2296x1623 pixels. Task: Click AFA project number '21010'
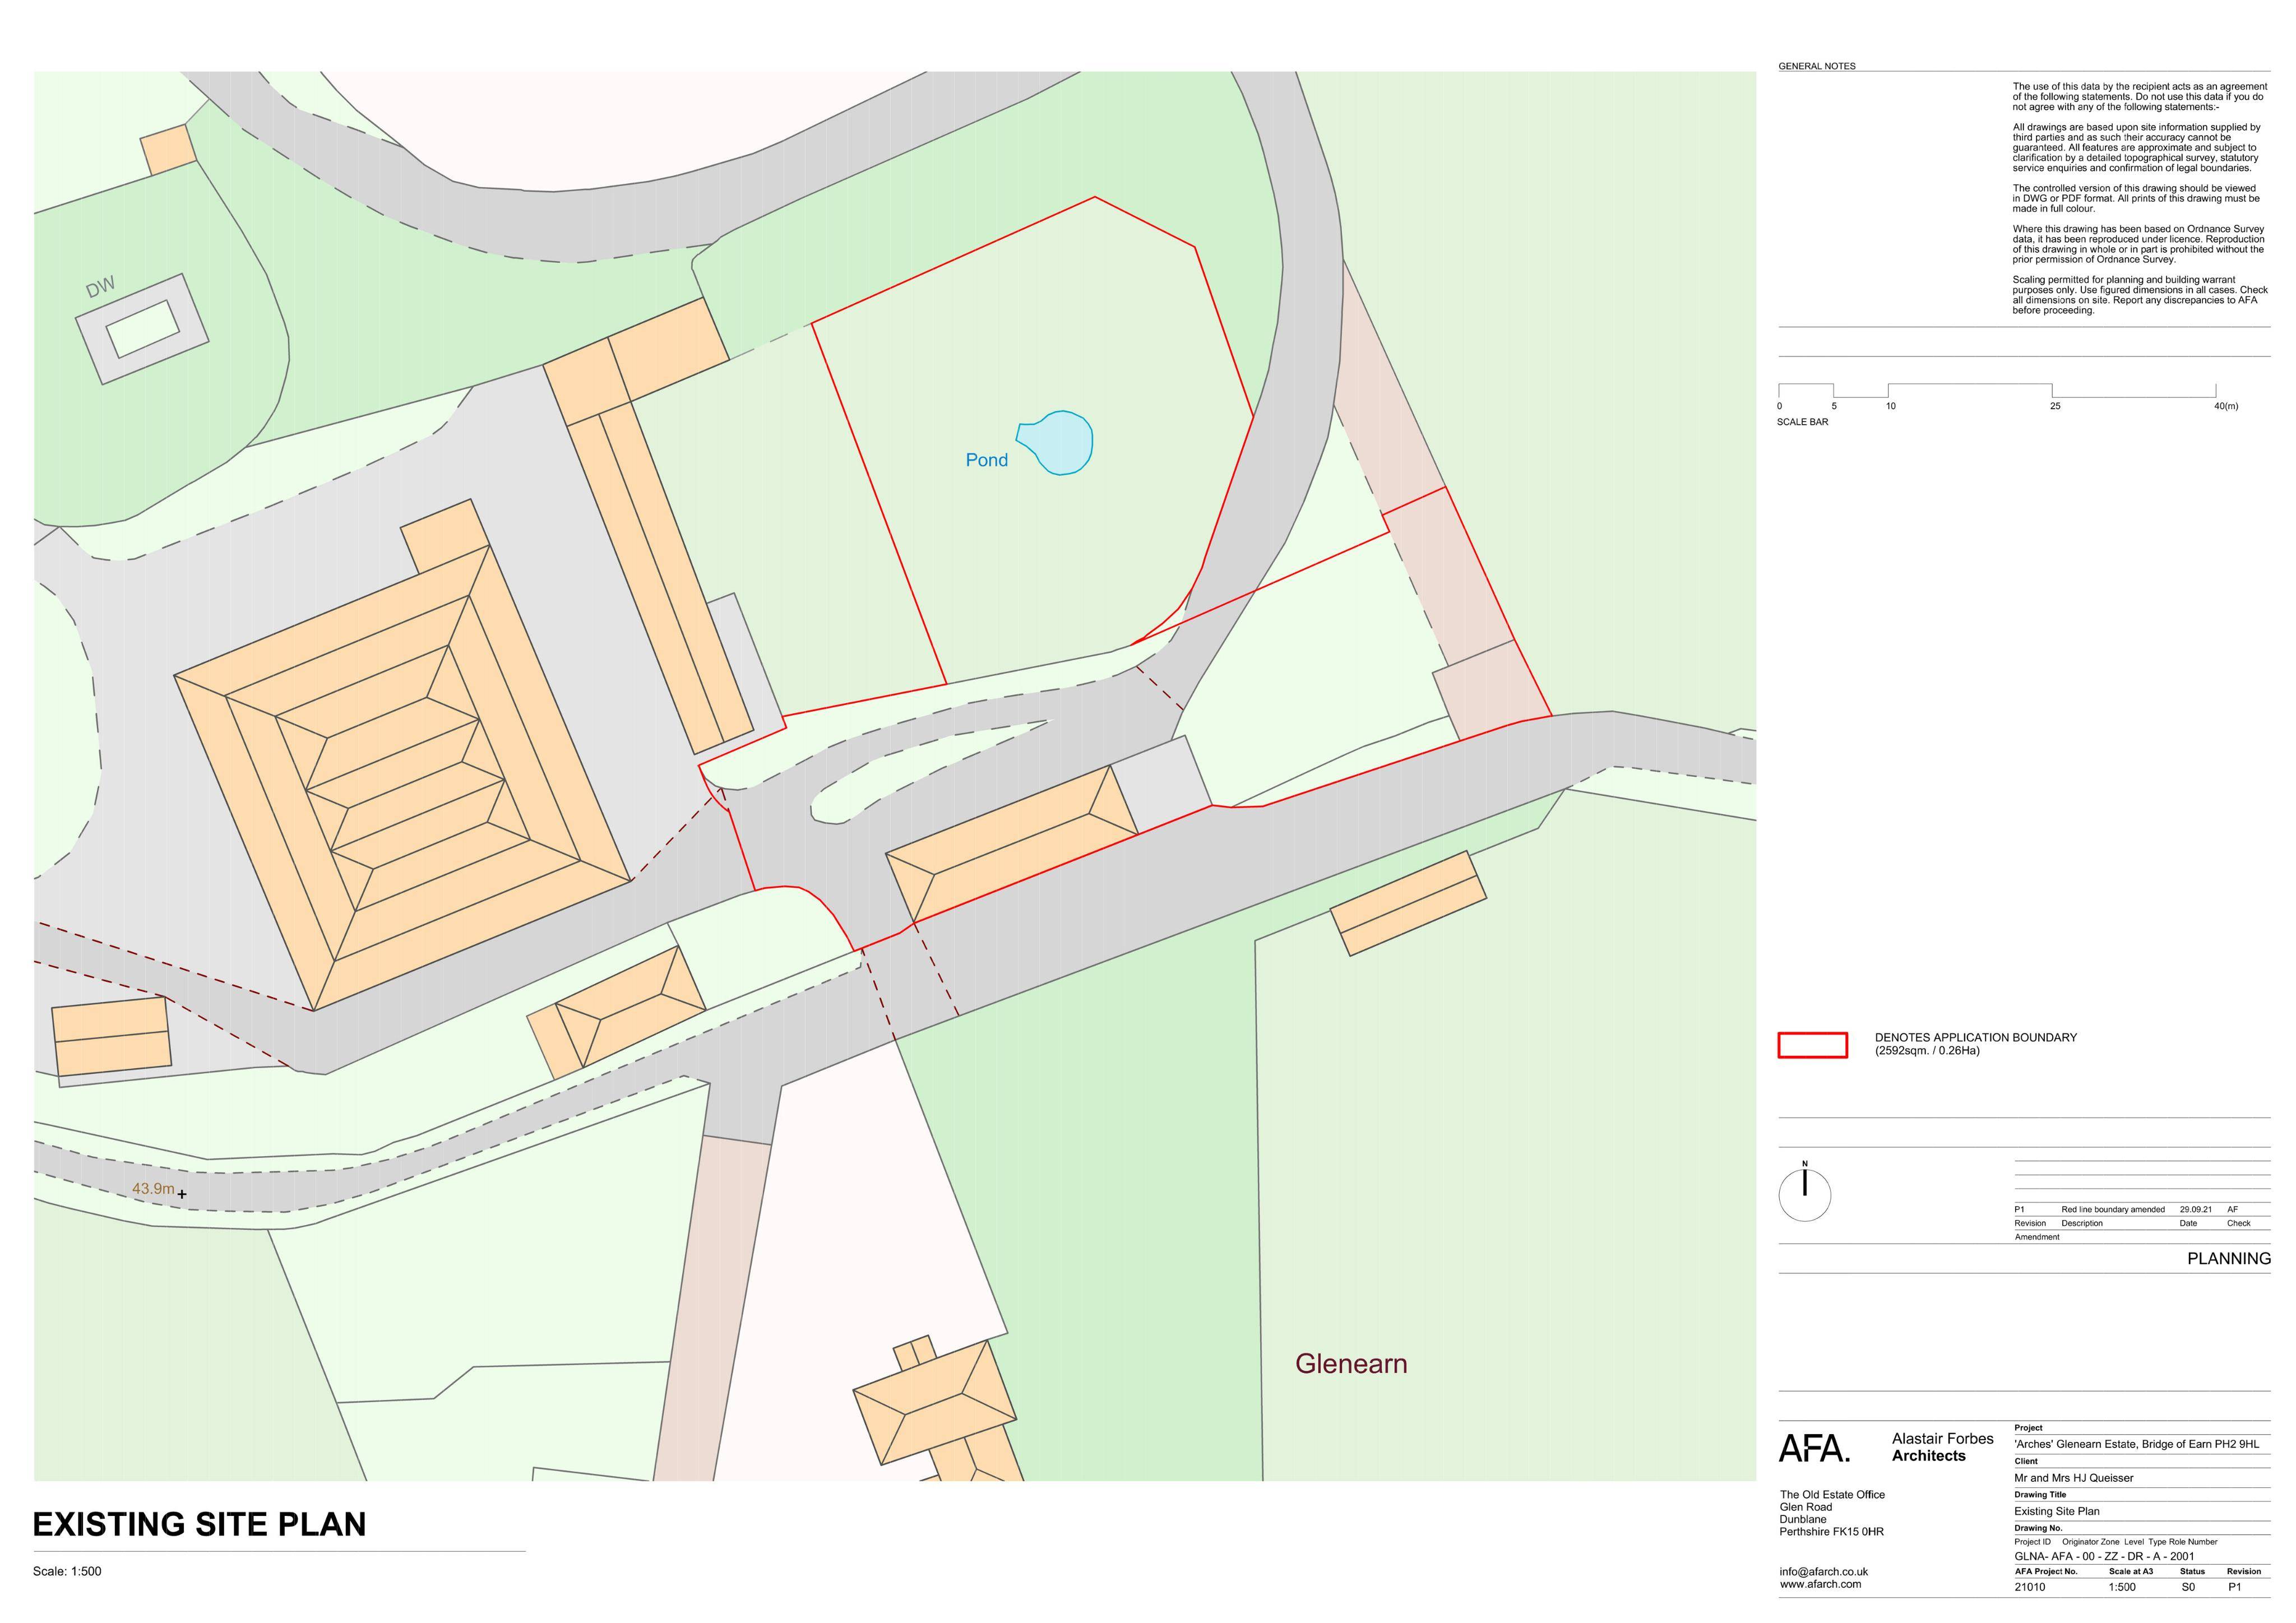[2029, 1587]
